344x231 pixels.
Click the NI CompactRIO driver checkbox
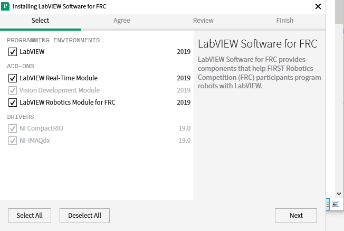coord(13,128)
